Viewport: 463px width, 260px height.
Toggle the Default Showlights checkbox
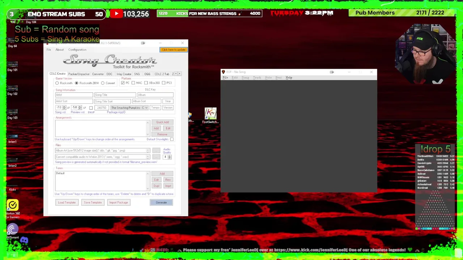(x=172, y=139)
